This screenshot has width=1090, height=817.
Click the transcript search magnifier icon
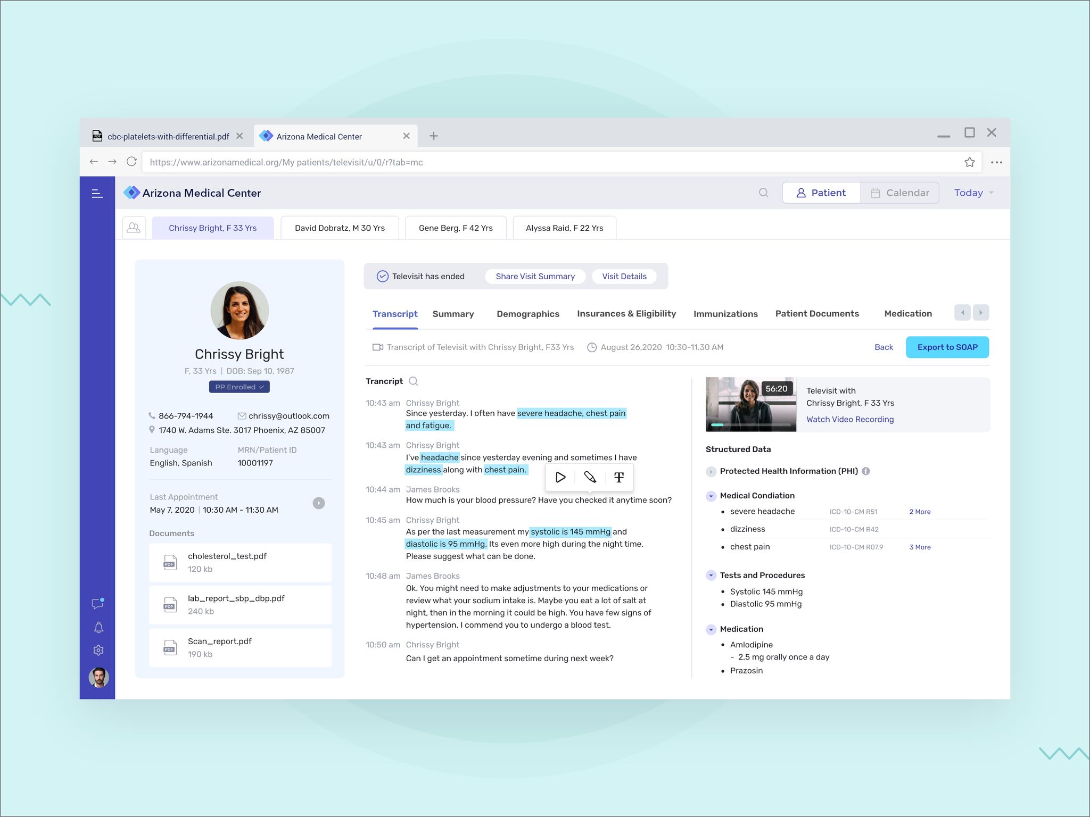pos(414,381)
